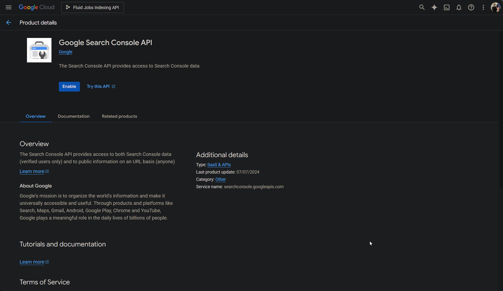Image resolution: width=503 pixels, height=291 pixels.
Task: Click the Search Console API product thumbnail
Action: click(x=39, y=50)
